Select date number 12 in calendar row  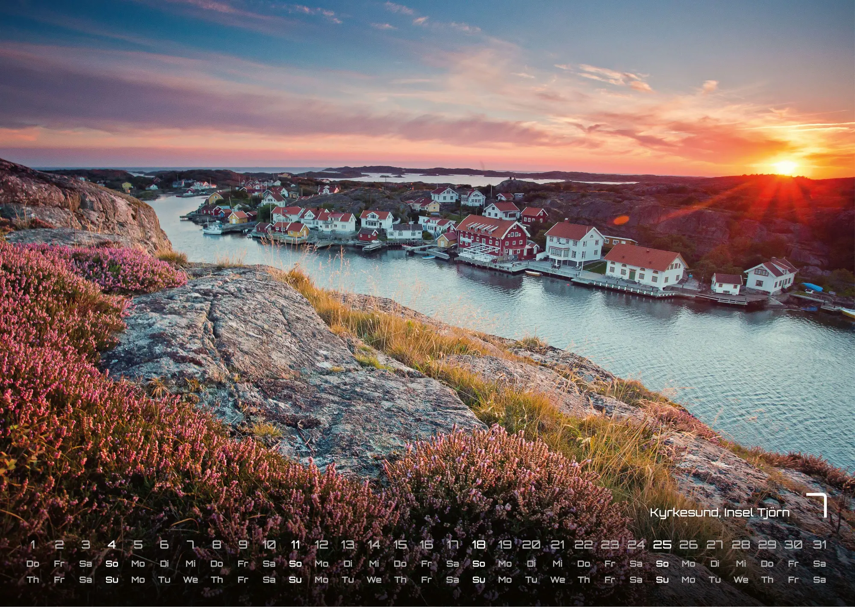pos(321,545)
